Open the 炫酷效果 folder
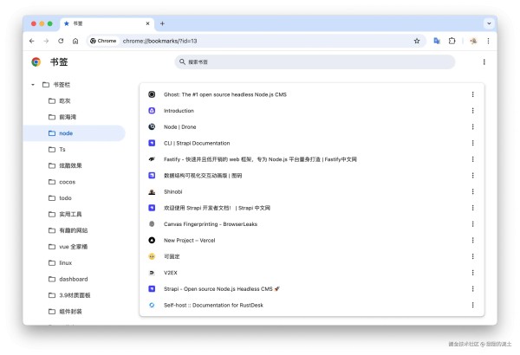This screenshot has width=520, height=355. point(65,165)
